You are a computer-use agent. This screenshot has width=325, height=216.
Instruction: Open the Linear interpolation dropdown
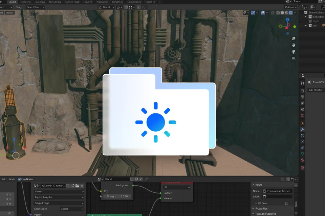click(x=59, y=192)
